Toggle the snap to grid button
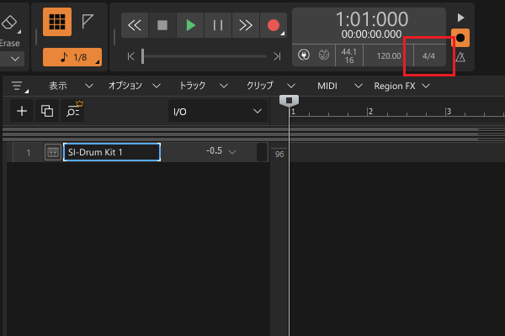Image resolution: width=505 pixels, height=336 pixels. click(57, 24)
